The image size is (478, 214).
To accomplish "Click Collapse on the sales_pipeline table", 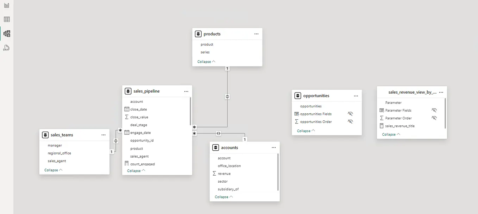I will pos(135,170).
